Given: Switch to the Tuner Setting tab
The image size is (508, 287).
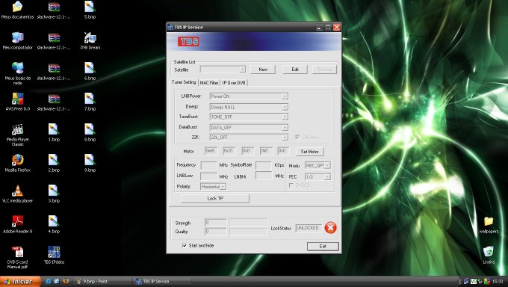Looking at the screenshot, I should pos(184,82).
